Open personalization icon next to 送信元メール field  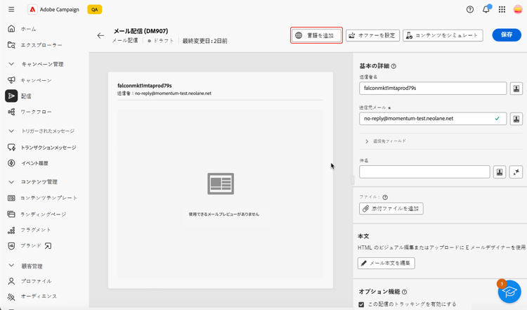(x=516, y=119)
